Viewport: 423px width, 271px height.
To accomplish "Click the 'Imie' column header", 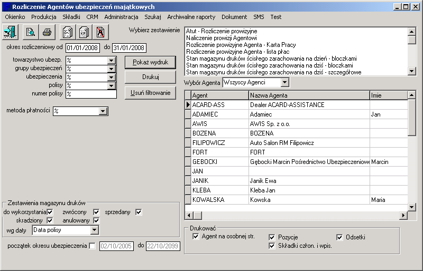I will (389, 95).
